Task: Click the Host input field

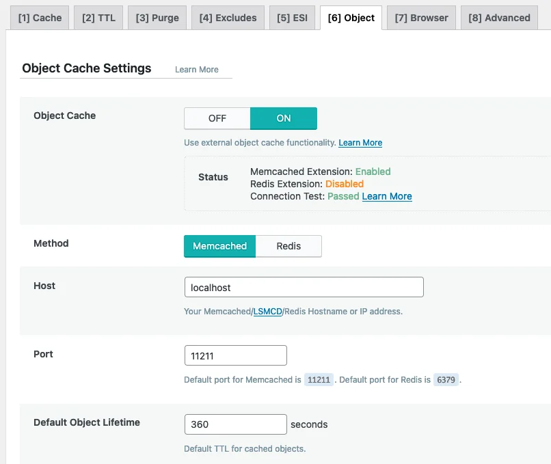Action: tap(304, 288)
